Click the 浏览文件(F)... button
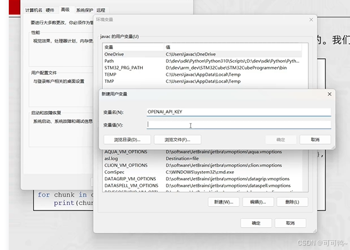Viewport: 350px width, 250px height. pos(177,140)
